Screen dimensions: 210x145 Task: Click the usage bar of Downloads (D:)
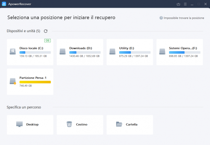pos(85,52)
